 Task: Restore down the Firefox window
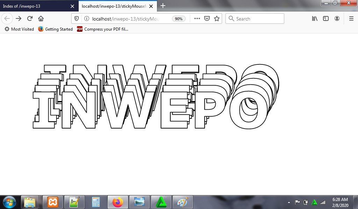[335, 3]
